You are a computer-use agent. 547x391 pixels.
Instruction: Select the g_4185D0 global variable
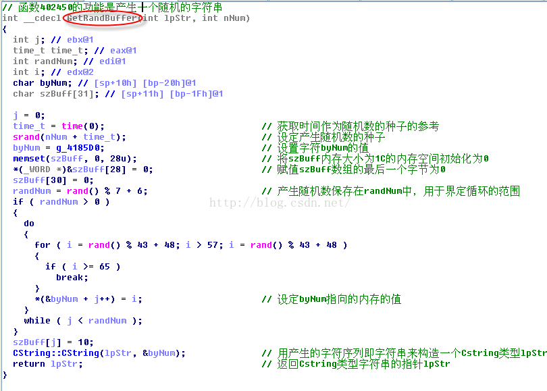(78, 148)
